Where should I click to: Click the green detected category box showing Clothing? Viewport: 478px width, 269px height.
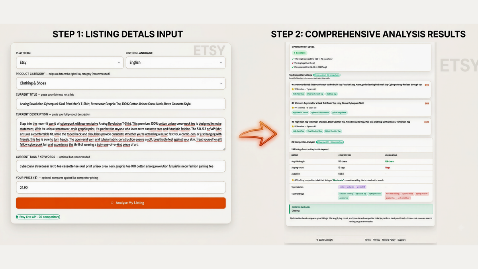(x=361, y=209)
